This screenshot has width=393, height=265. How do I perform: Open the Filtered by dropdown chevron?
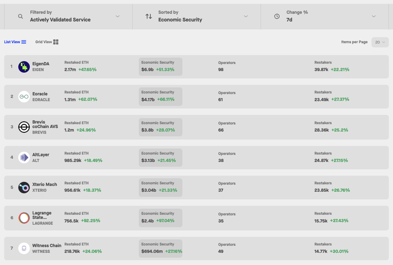[x=118, y=16]
